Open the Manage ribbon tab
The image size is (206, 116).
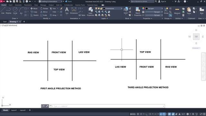43,5
